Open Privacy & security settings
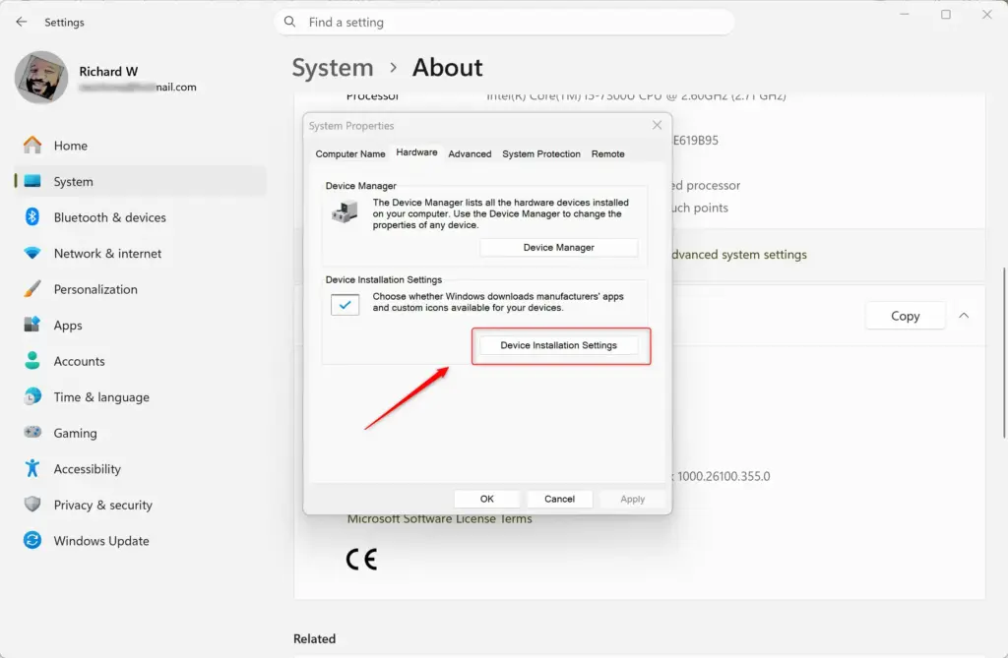This screenshot has height=658, width=1008. click(140, 506)
